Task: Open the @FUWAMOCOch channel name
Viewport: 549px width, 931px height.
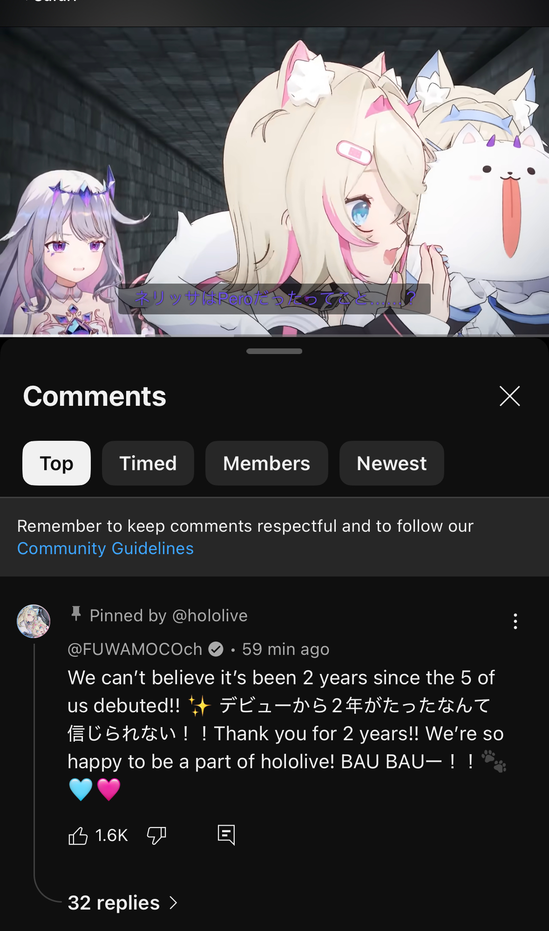Action: click(x=135, y=649)
